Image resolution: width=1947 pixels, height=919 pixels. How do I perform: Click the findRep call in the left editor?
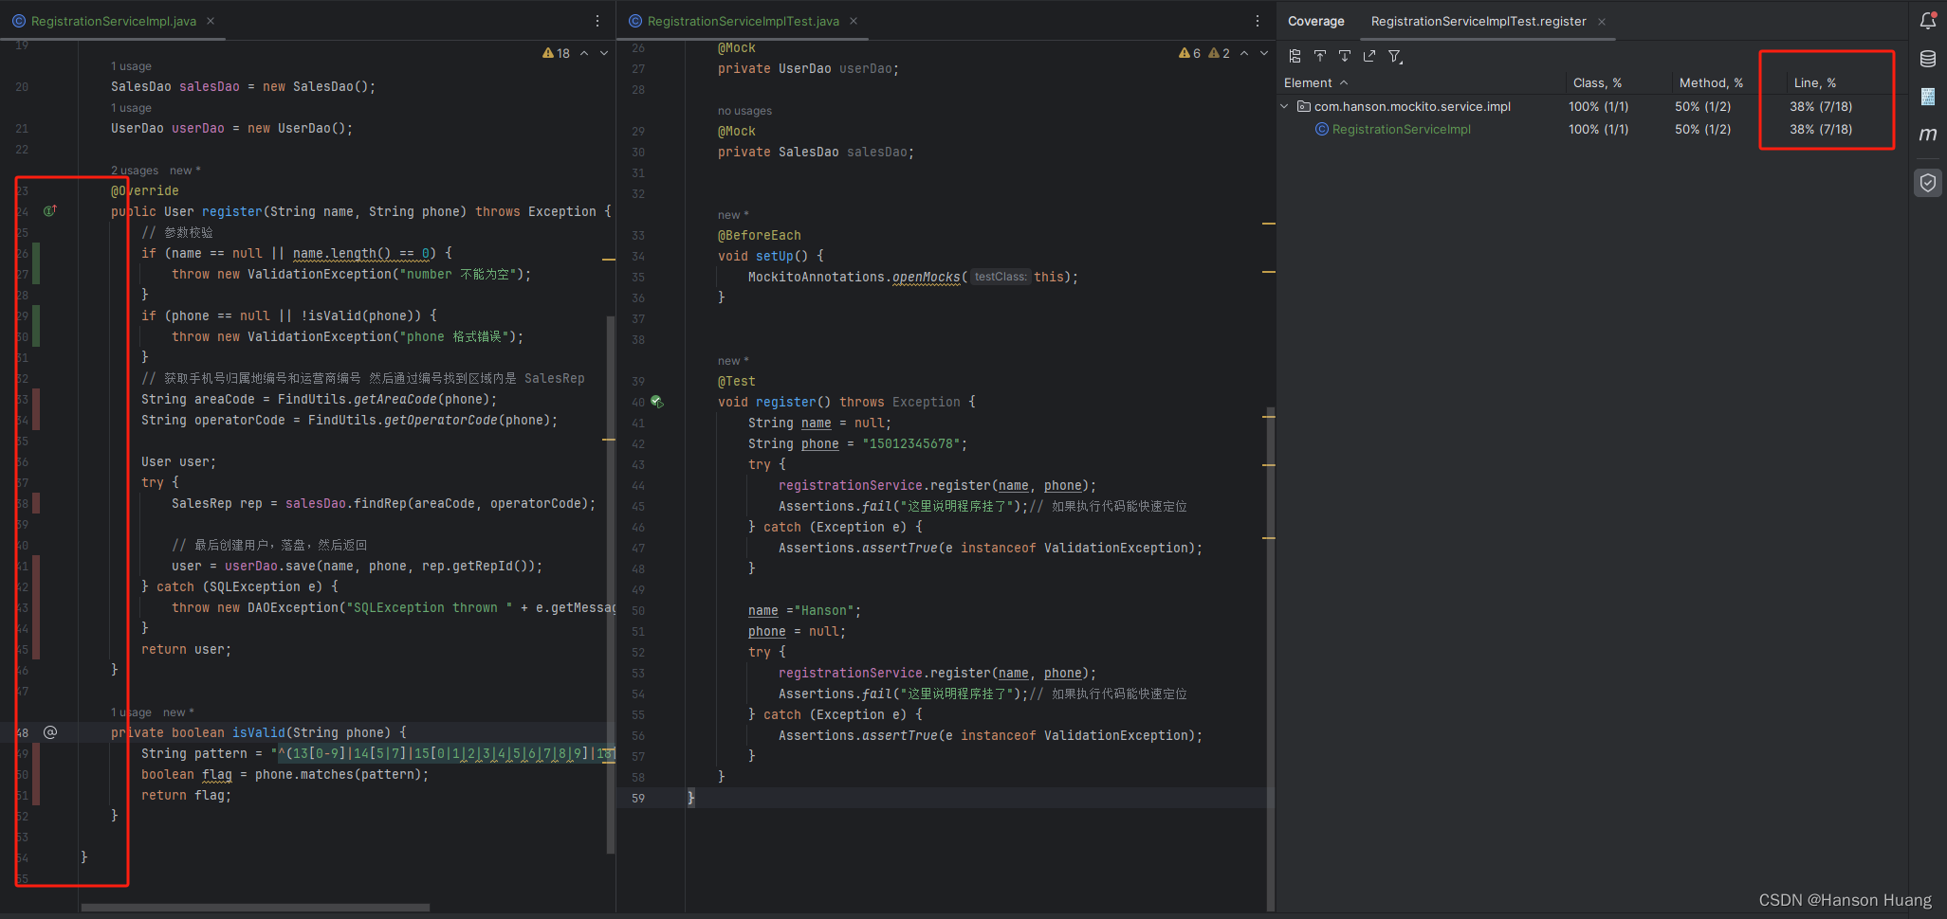379,503
